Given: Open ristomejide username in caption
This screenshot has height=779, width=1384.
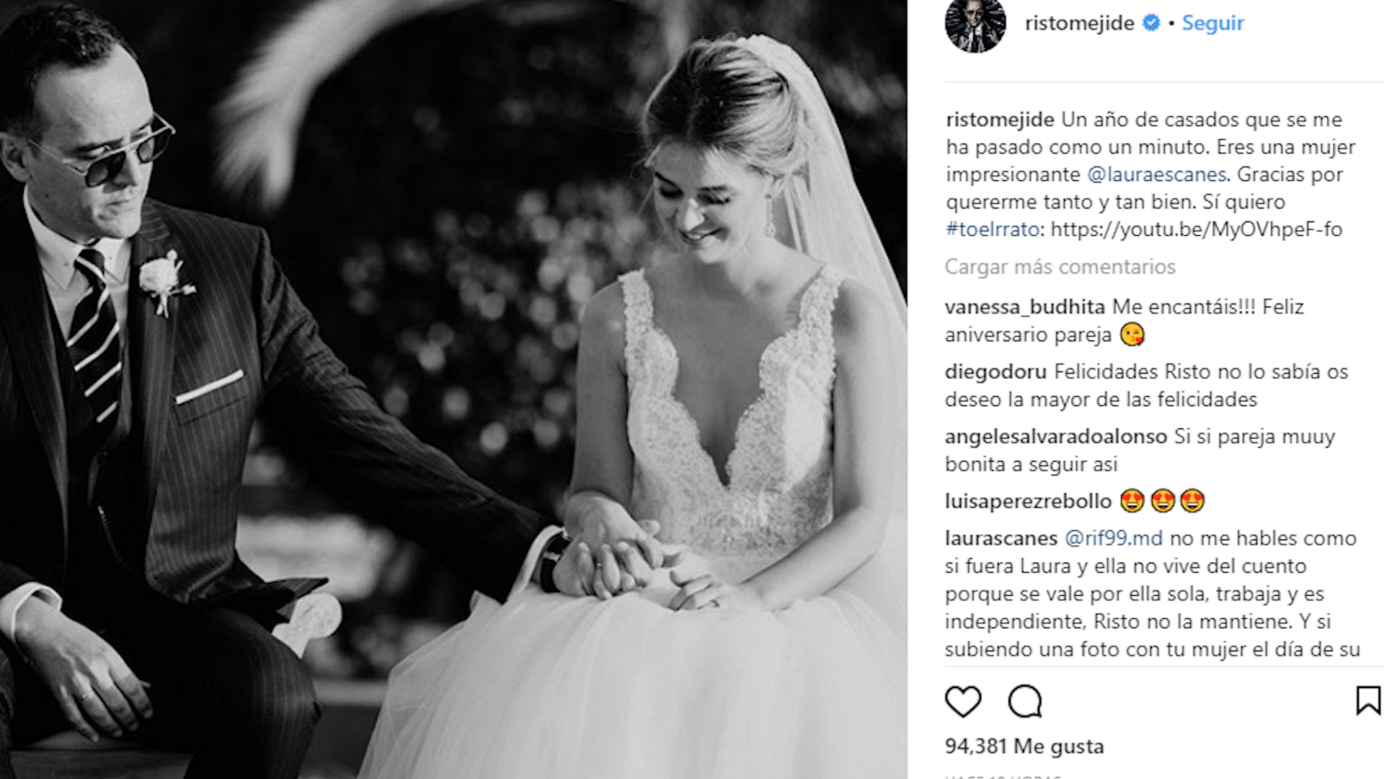Looking at the screenshot, I should [x=1000, y=120].
